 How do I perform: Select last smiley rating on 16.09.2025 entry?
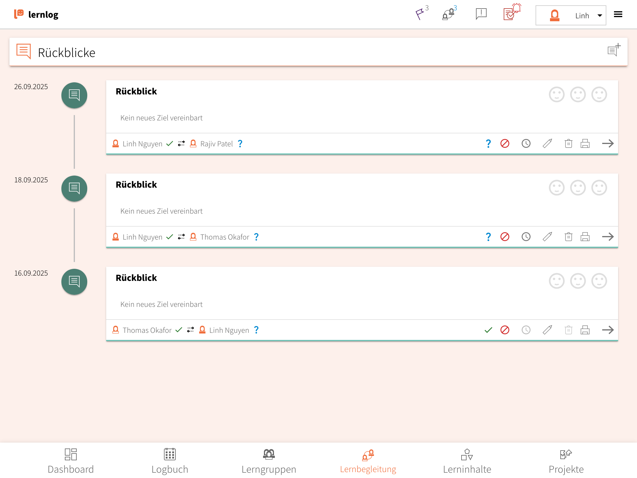click(x=599, y=281)
